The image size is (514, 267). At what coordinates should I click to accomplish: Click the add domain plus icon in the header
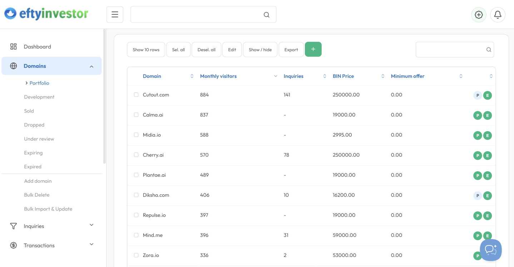(478, 15)
